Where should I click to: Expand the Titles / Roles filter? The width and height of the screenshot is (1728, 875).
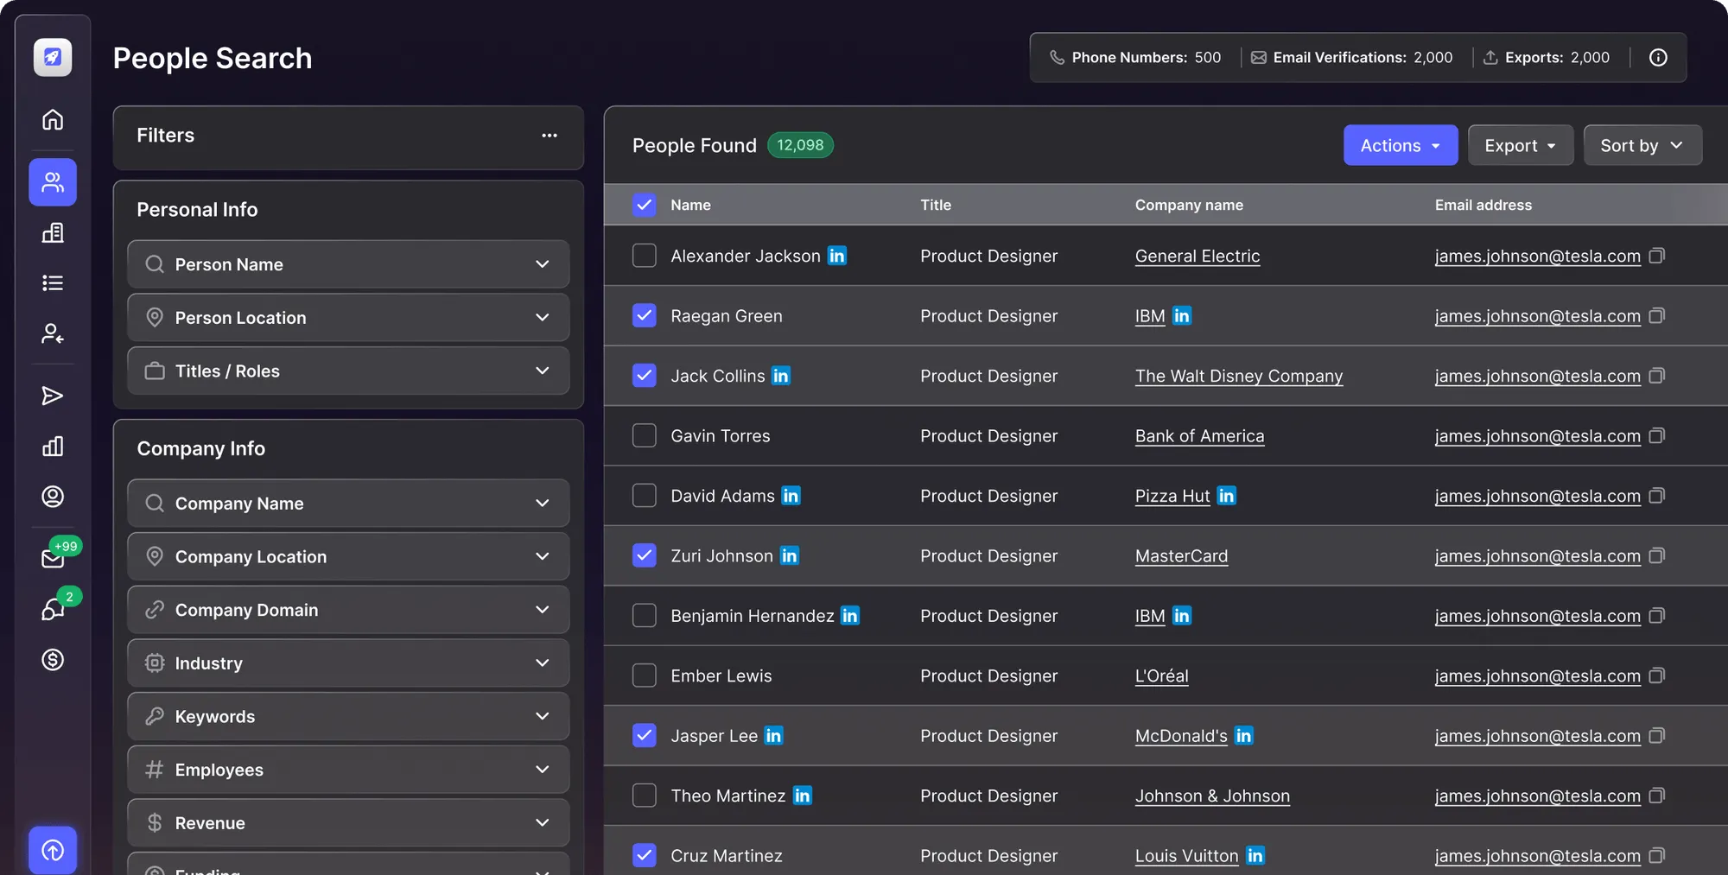click(x=348, y=371)
